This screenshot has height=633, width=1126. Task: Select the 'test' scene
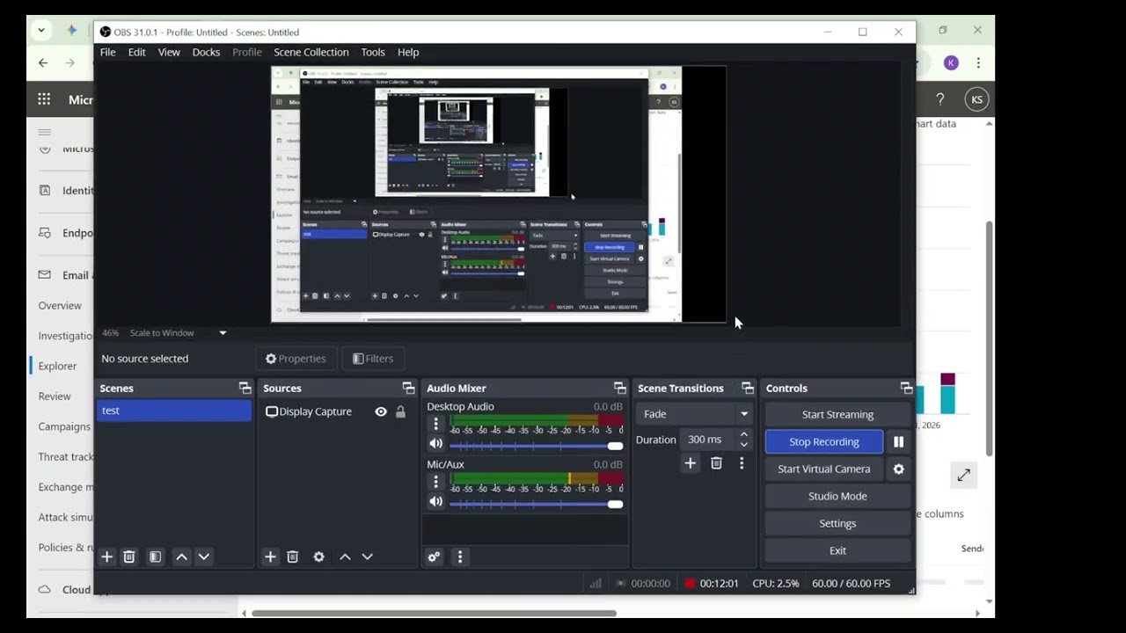click(174, 411)
